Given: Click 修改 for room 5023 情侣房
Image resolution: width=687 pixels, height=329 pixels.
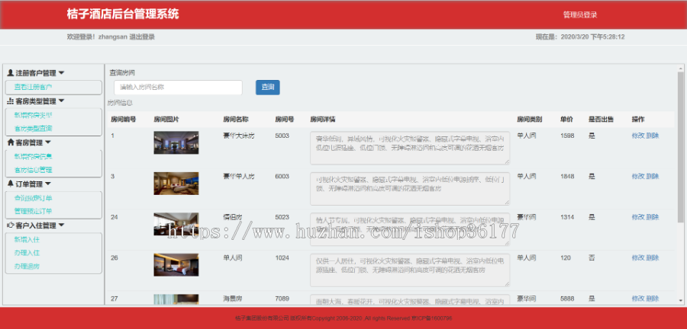Looking at the screenshot, I should pyautogui.click(x=638, y=217).
